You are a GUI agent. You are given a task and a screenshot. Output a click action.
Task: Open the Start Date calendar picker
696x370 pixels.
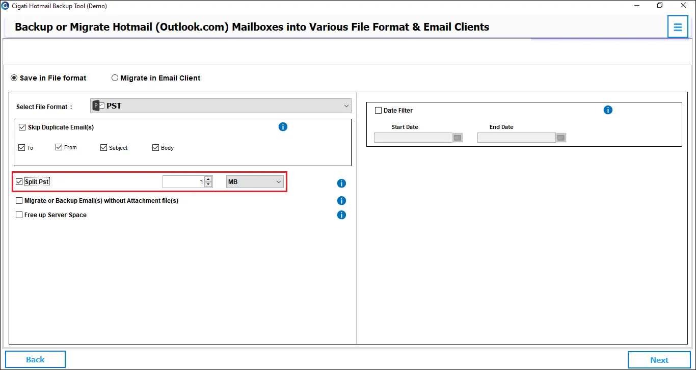[458, 138]
